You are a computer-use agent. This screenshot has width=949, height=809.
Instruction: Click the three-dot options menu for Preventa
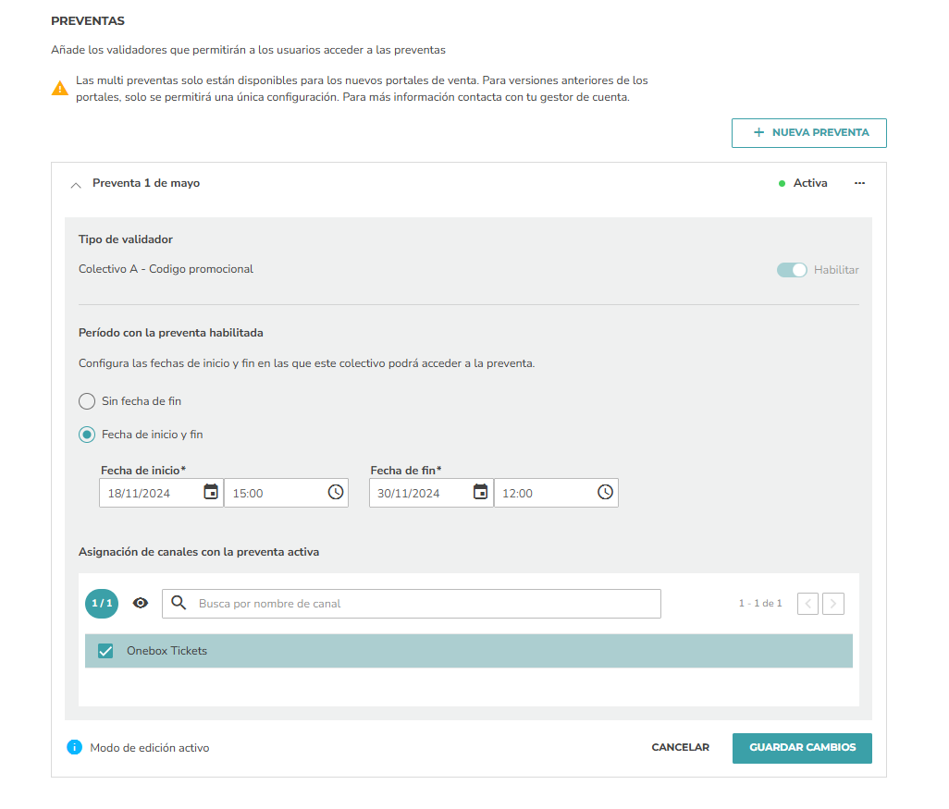pos(859,183)
